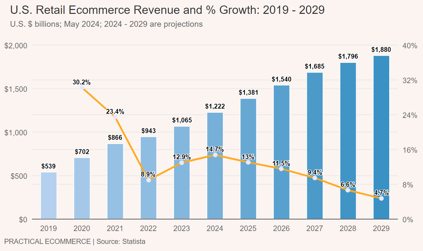
Task: Pick the 4.7% growth label
Action: click(381, 193)
